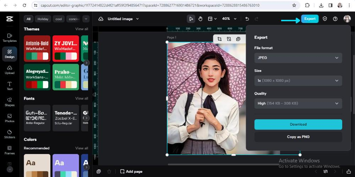Undo the last action

point(247,19)
